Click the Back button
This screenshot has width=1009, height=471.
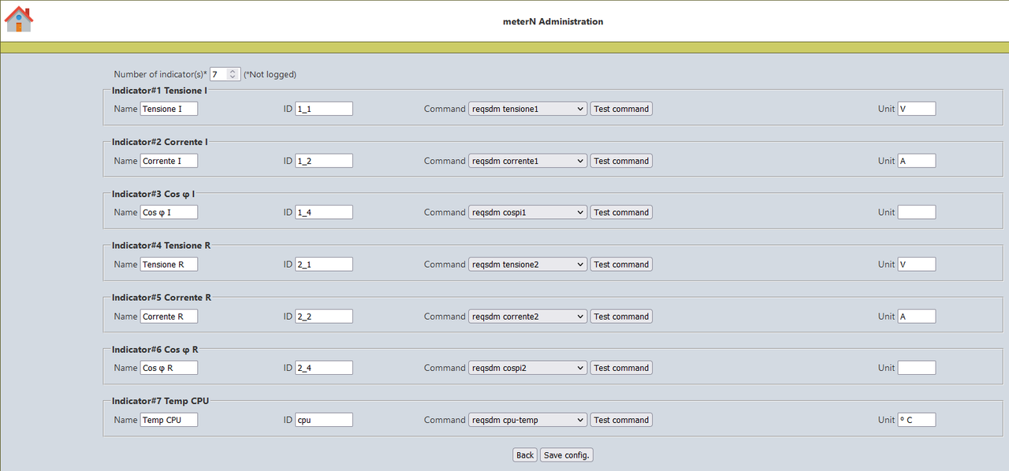click(x=525, y=455)
